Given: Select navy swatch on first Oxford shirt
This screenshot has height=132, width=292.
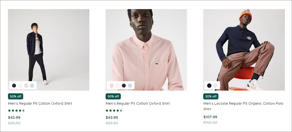Looking at the screenshot, I should [14, 86].
